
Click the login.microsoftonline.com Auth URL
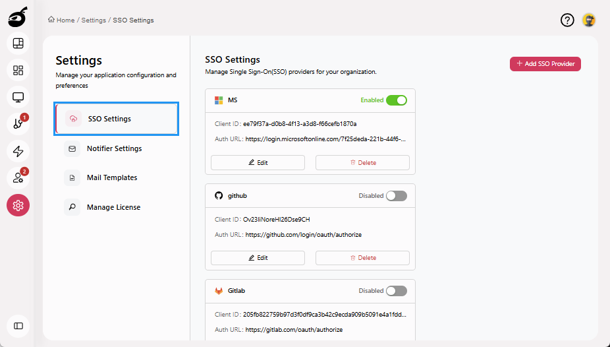(x=325, y=139)
